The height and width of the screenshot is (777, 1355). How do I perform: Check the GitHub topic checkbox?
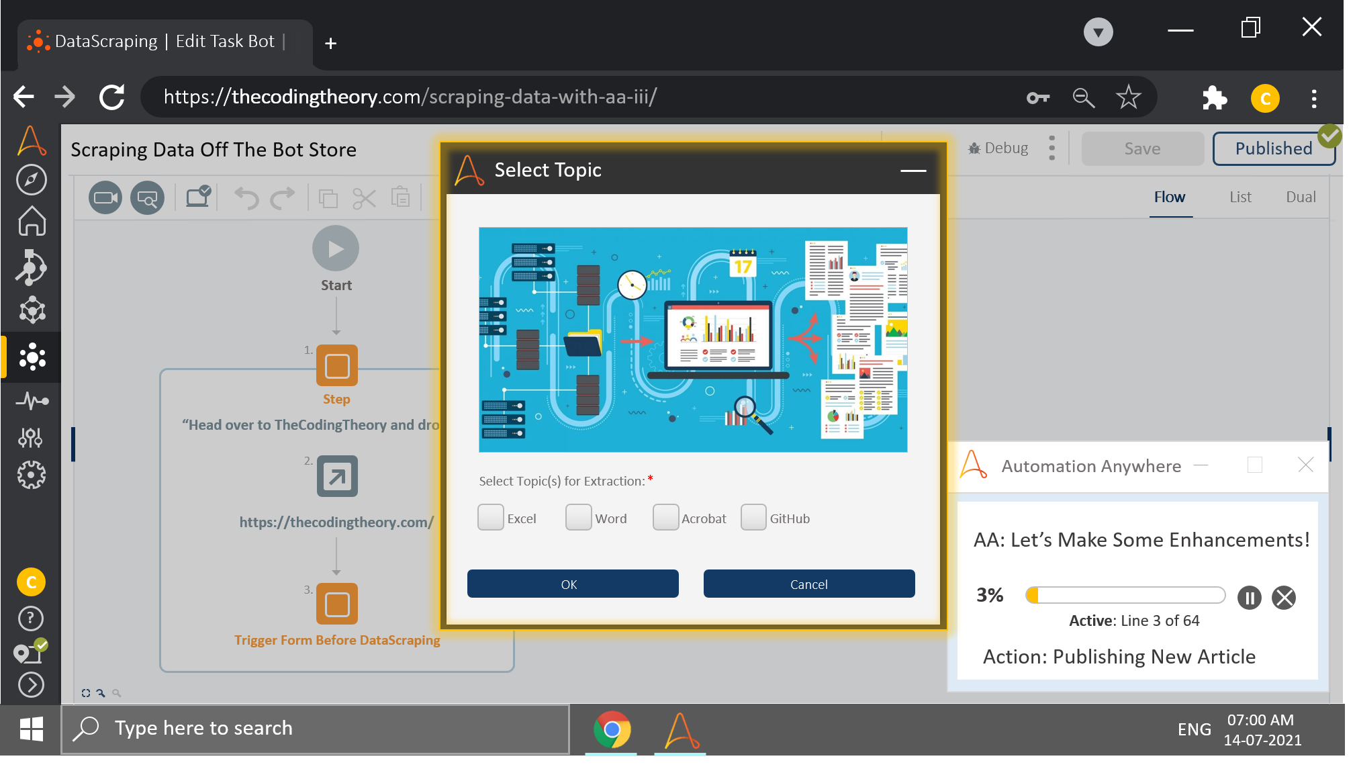click(x=753, y=518)
